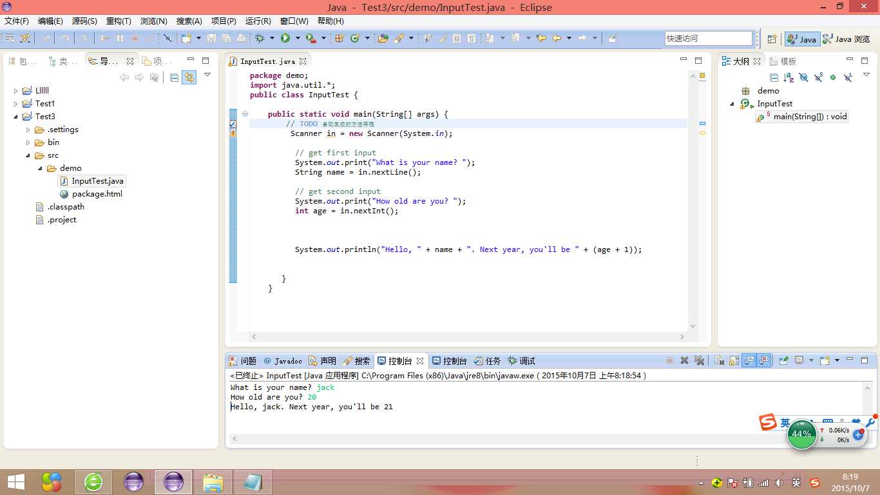
Task: Click the 360 accelerator 44% ball
Action: [x=801, y=434]
